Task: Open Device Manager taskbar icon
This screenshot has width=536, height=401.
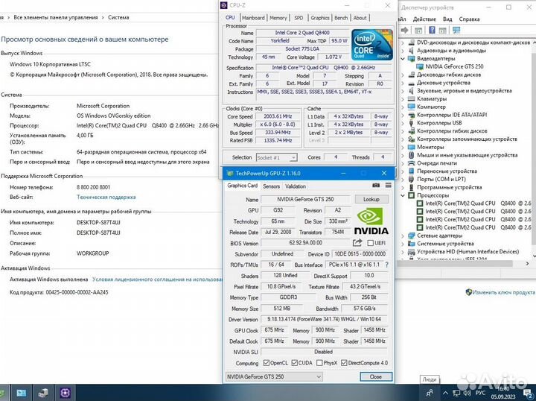Action: [x=43, y=393]
